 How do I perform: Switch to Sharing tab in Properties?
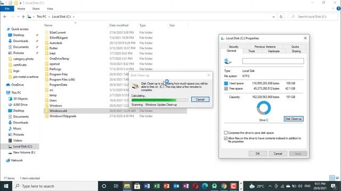(x=296, y=51)
